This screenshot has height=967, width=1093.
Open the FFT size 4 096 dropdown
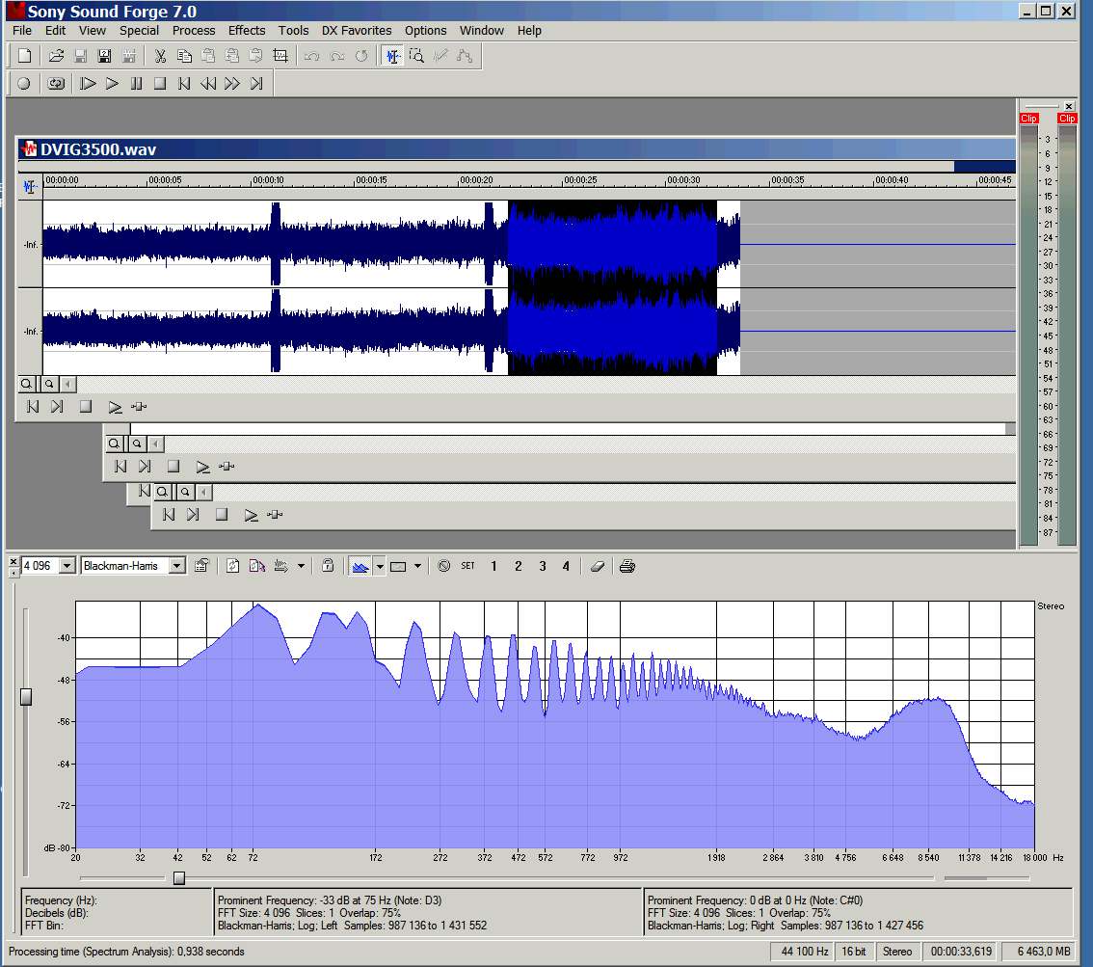(x=67, y=566)
